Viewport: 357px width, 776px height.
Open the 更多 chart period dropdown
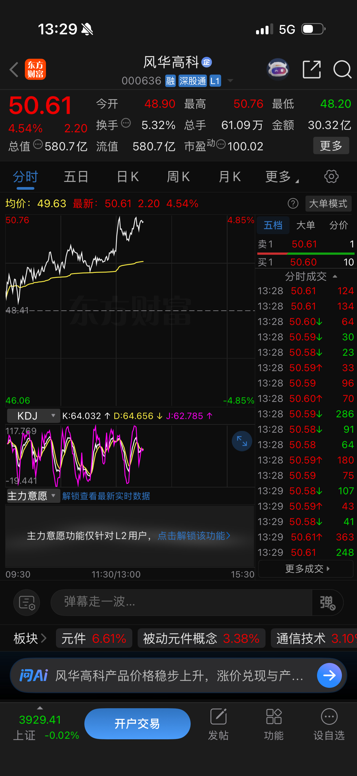coord(282,176)
